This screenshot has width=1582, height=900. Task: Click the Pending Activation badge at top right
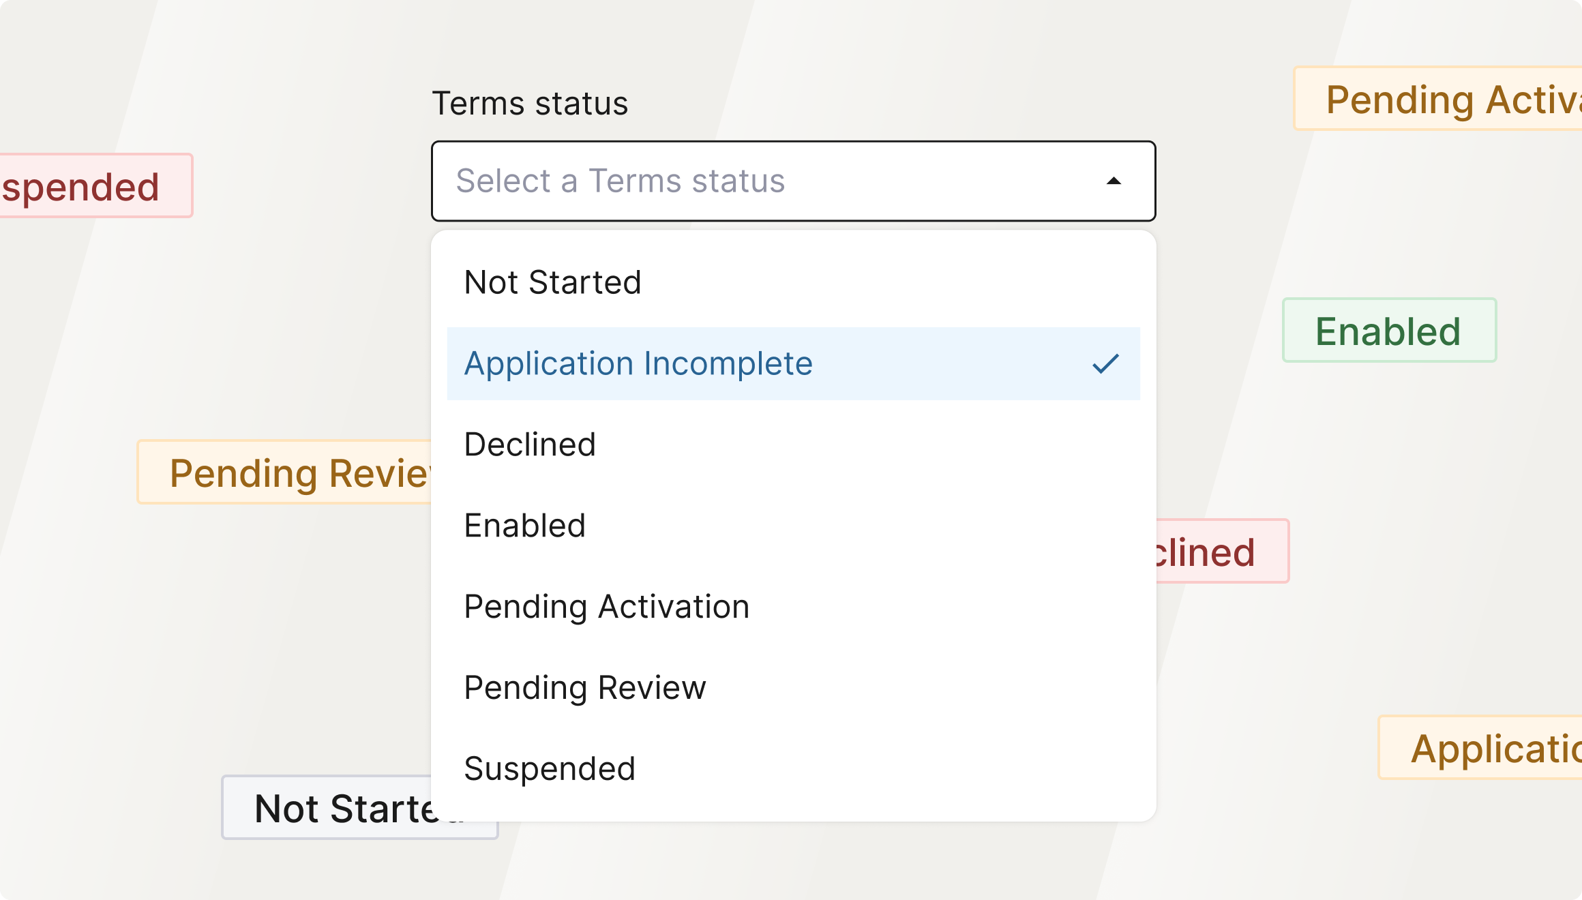point(1437,98)
